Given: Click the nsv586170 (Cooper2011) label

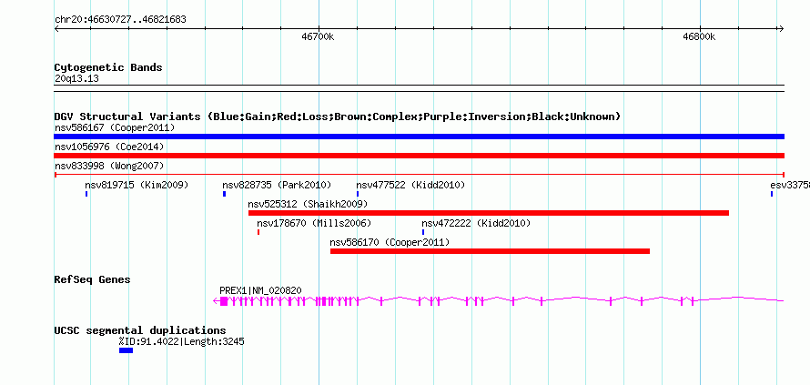Looking at the screenshot, I should (x=390, y=242).
